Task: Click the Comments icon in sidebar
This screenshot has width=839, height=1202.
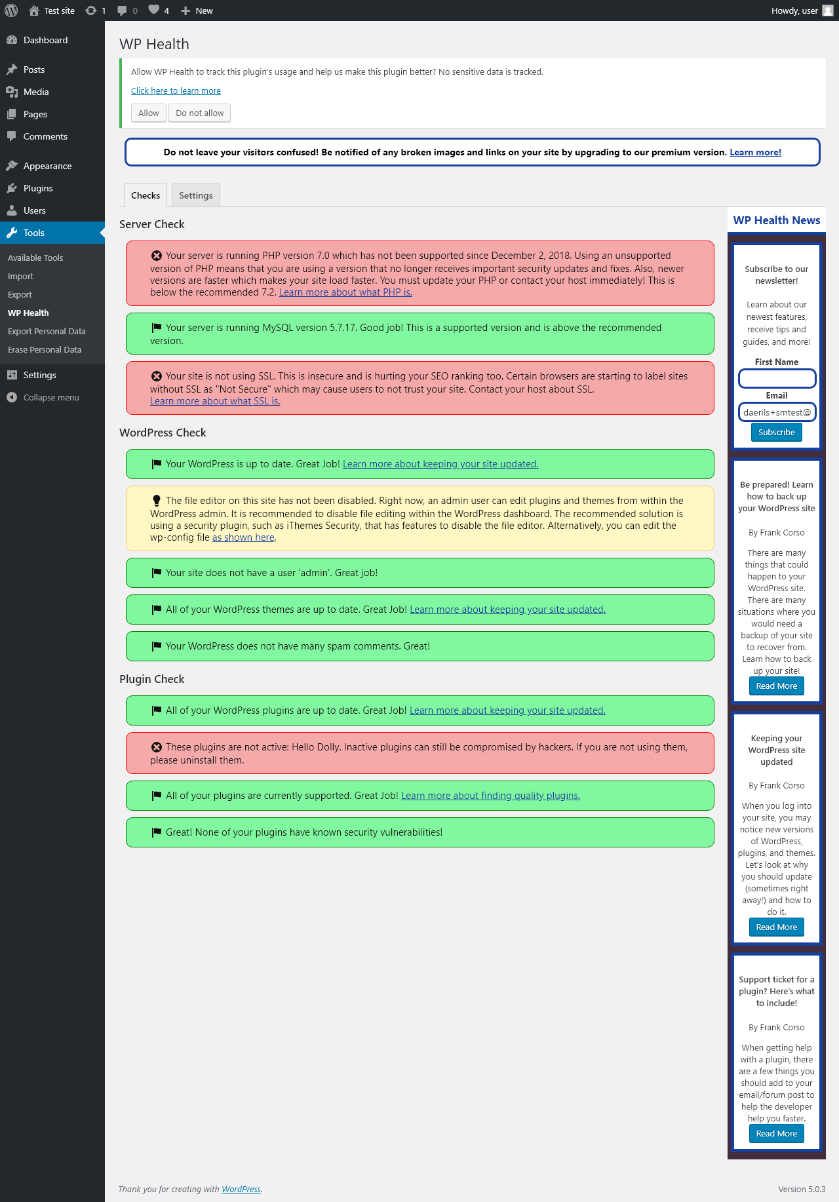Action: [12, 136]
